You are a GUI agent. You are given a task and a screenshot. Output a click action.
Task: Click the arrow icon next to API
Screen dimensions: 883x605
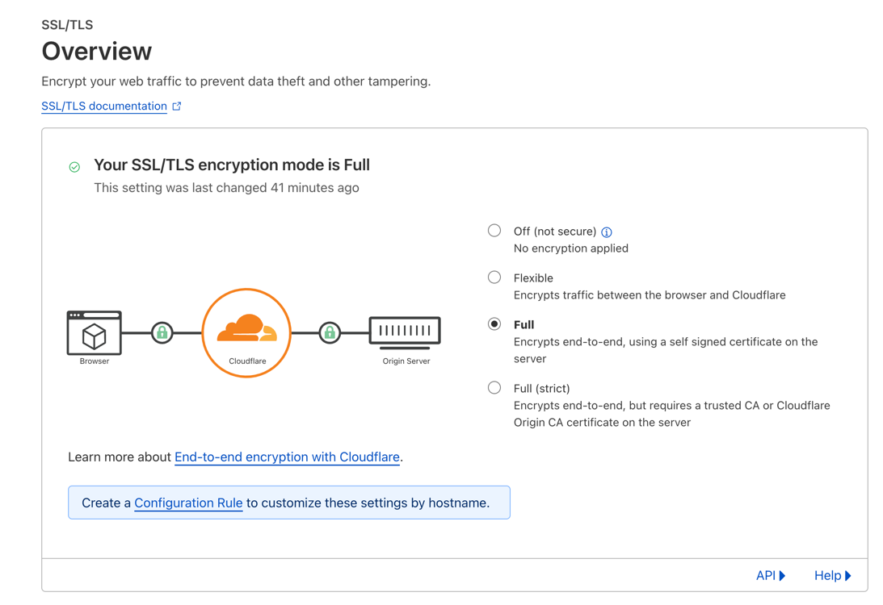pyautogui.click(x=784, y=575)
